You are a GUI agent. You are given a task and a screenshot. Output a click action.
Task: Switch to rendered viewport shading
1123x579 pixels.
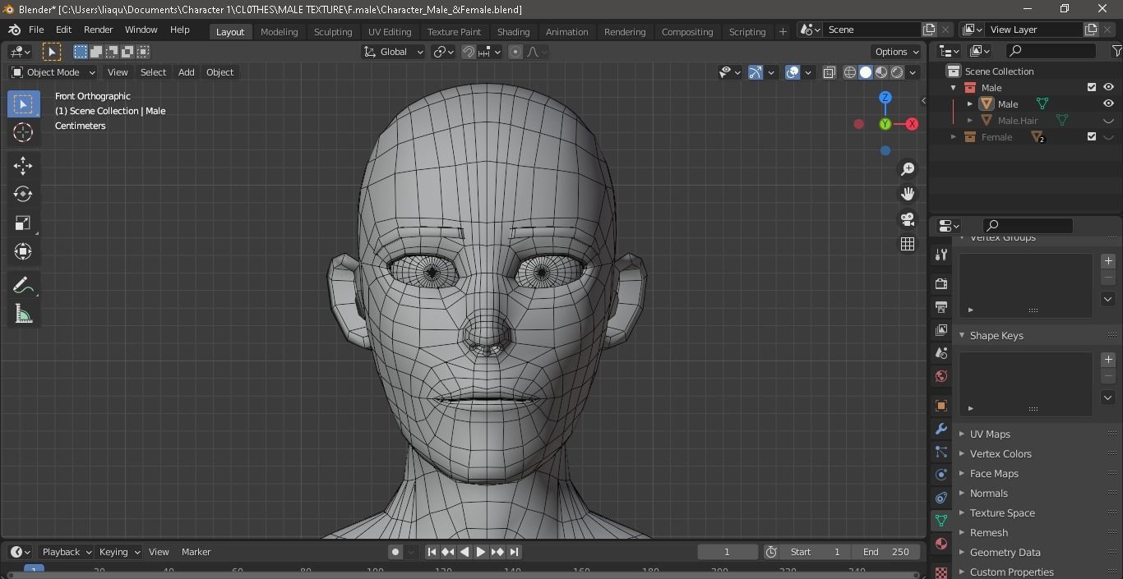point(897,72)
